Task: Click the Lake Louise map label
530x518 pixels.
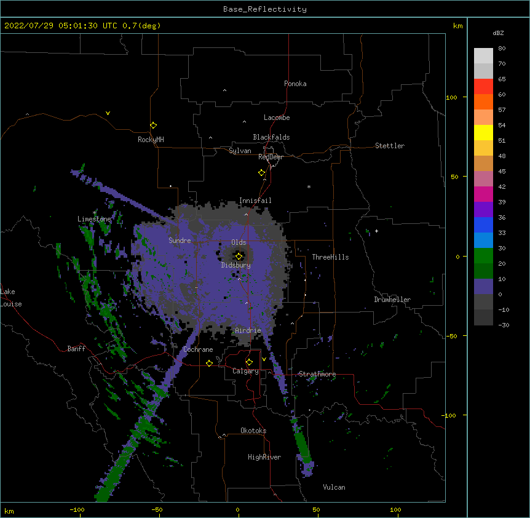Action: pos(11,298)
